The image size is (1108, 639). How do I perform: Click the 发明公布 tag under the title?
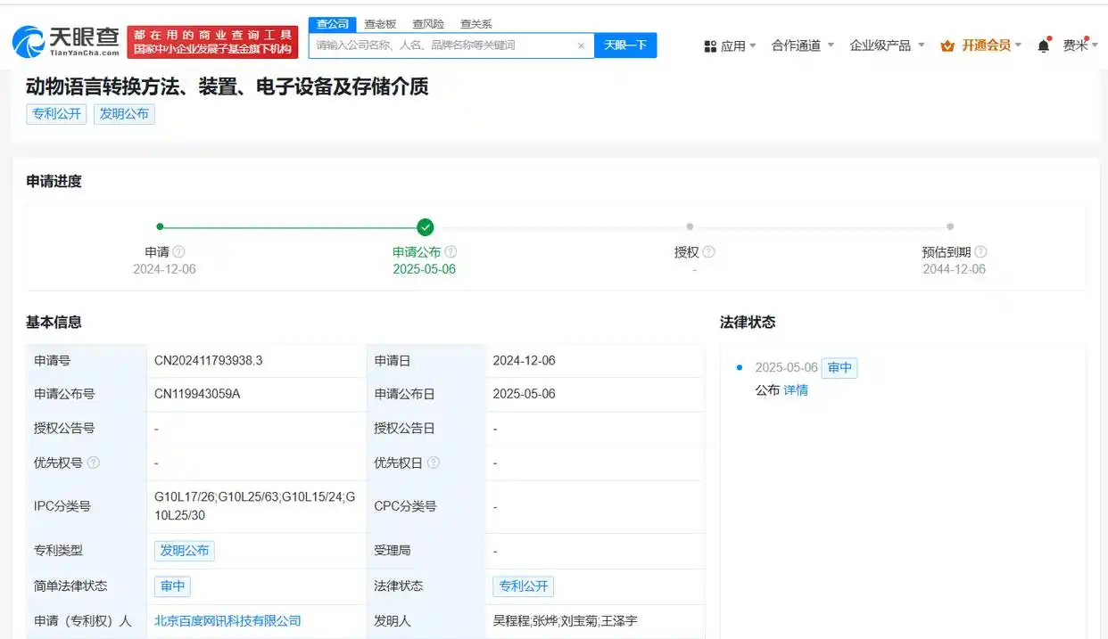[124, 114]
